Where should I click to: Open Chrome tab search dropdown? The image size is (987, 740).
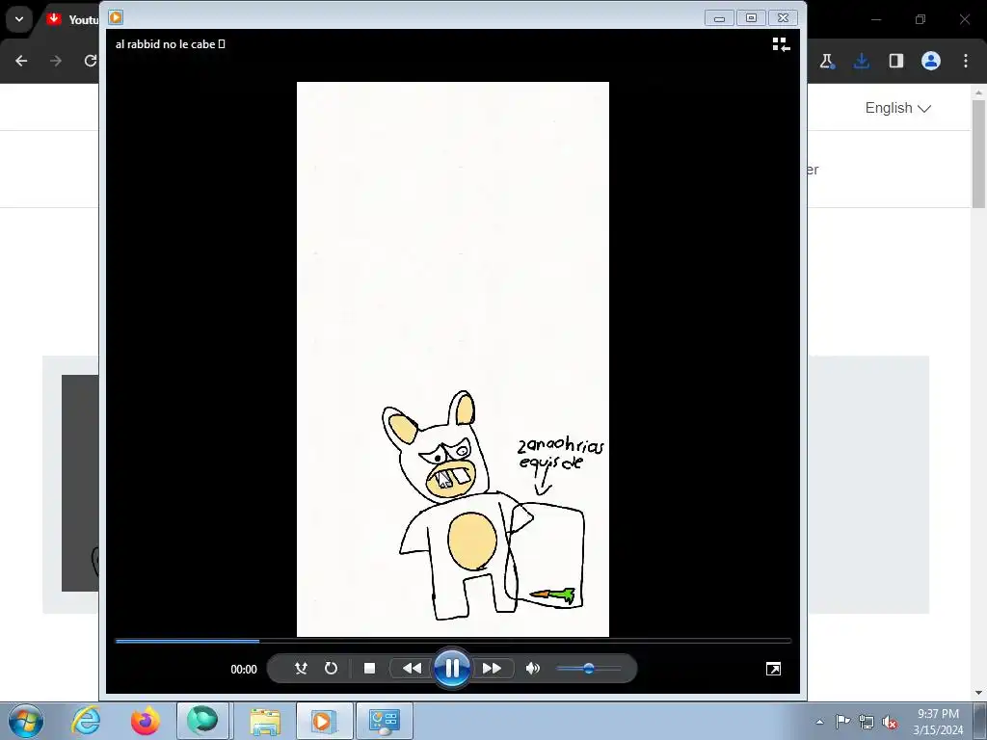coord(19,19)
